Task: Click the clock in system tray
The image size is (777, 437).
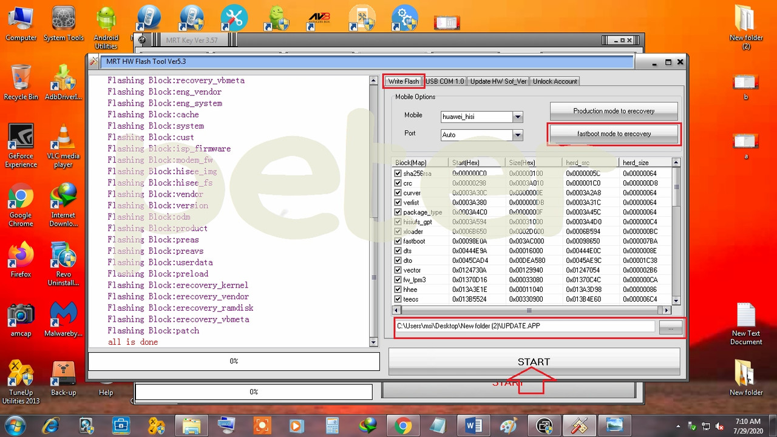Action: (x=747, y=425)
